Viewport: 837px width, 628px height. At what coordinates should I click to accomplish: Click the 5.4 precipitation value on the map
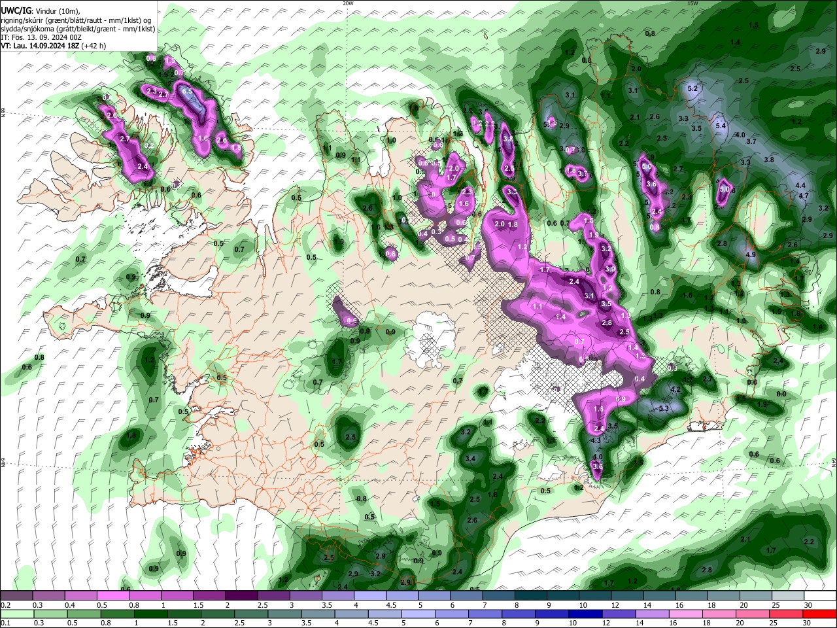721,125
